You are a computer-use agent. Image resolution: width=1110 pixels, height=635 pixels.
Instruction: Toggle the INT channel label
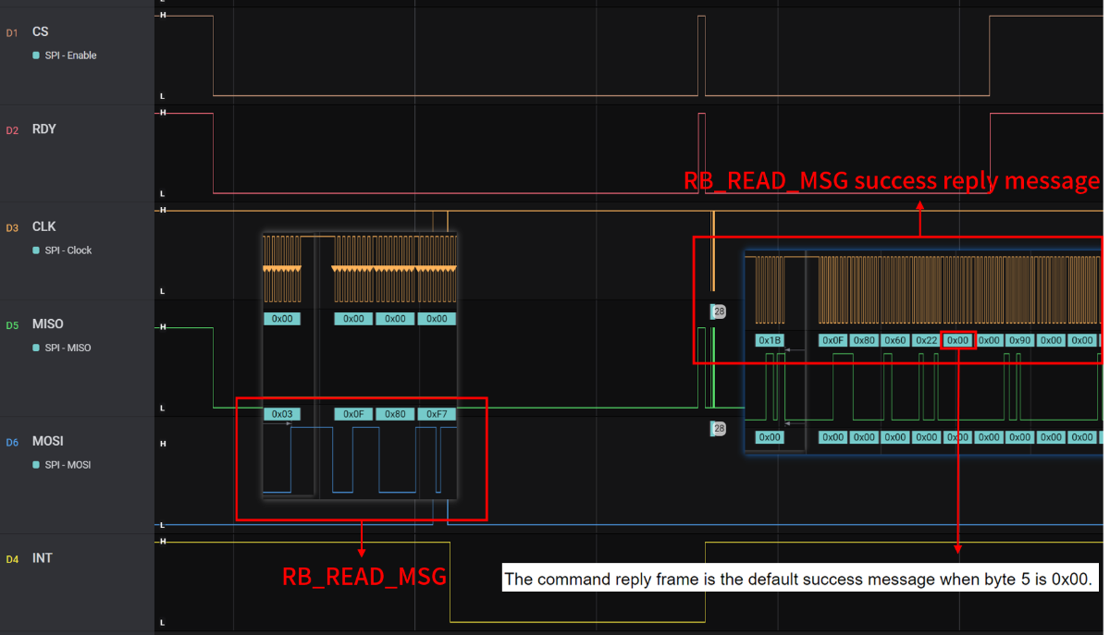(43, 557)
